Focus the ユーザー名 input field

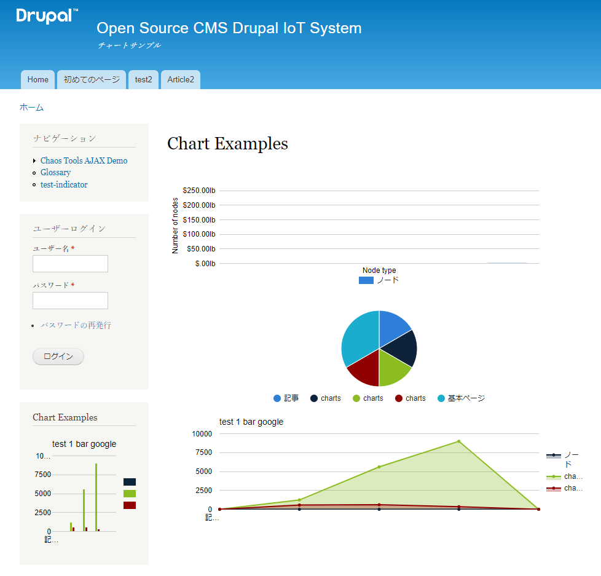pyautogui.click(x=70, y=264)
